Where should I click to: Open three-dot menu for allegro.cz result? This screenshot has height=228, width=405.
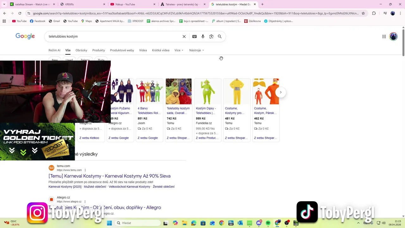click(x=85, y=202)
